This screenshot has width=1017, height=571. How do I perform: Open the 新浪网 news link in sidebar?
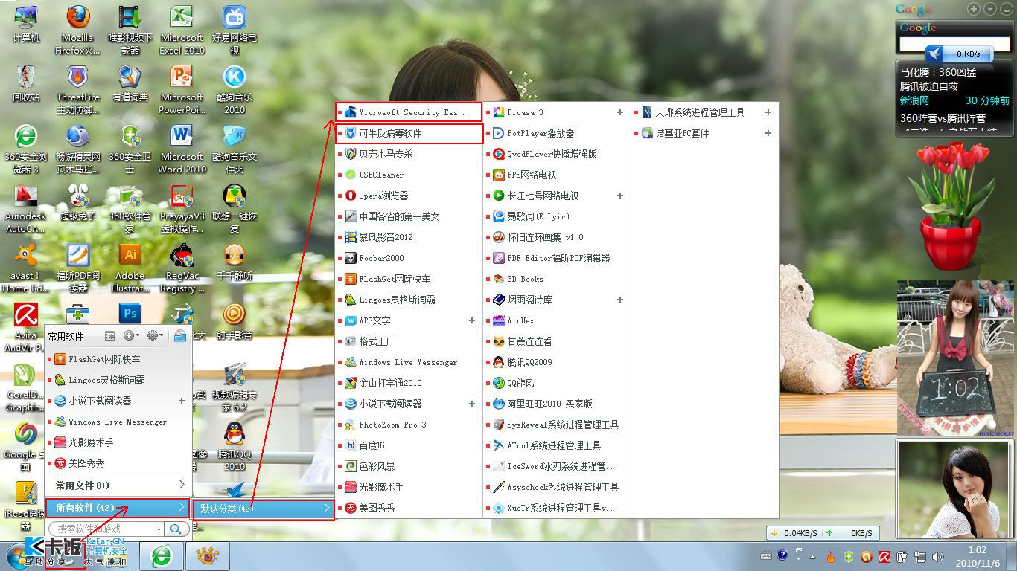[914, 100]
